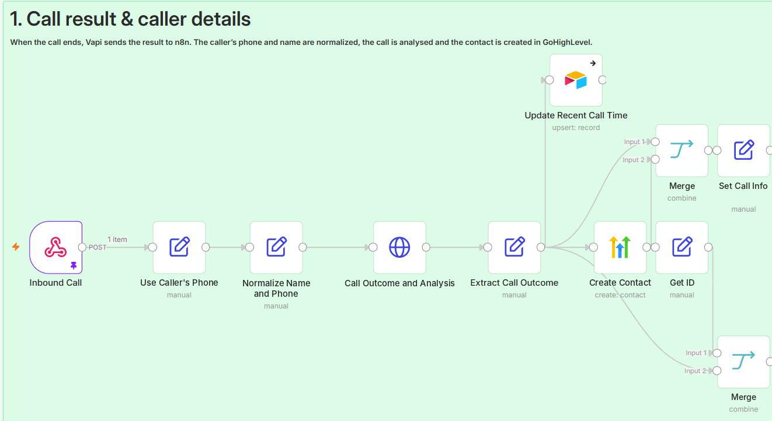
Task: Click the "Inbound Call" node label
Action: coord(55,283)
